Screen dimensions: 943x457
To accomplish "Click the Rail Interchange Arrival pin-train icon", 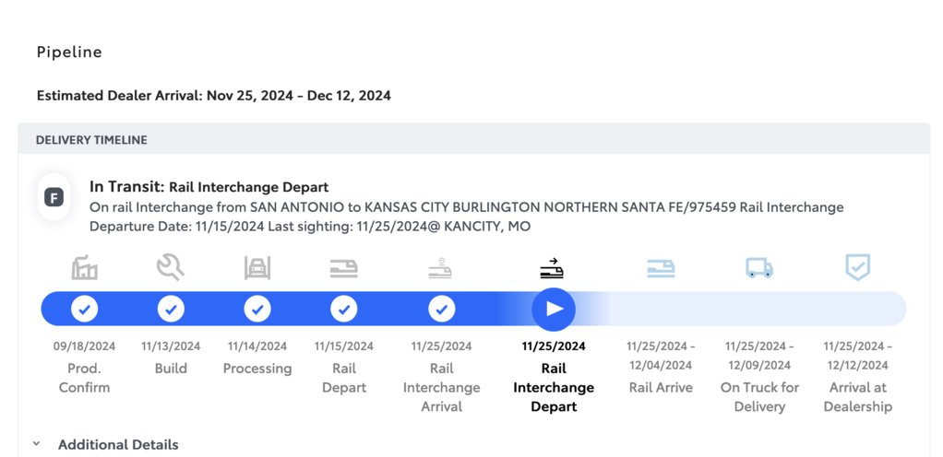I will point(441,268).
